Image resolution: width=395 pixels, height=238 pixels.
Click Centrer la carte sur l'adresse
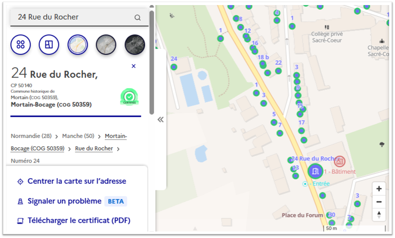pos(77,181)
